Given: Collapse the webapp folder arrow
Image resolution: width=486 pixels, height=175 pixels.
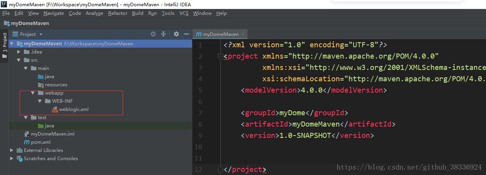Looking at the screenshot, I should 33,93.
